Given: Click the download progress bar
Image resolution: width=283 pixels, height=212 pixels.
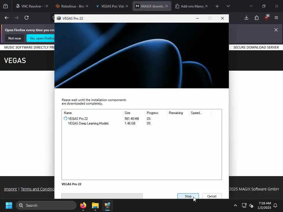Looking at the screenshot, I should pyautogui.click(x=102, y=196).
